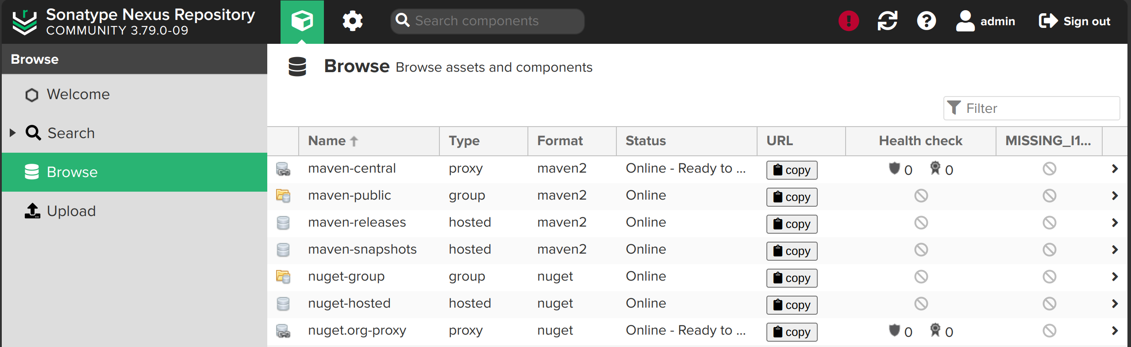Refresh the view with the refresh icon
1131x347 pixels.
(888, 21)
